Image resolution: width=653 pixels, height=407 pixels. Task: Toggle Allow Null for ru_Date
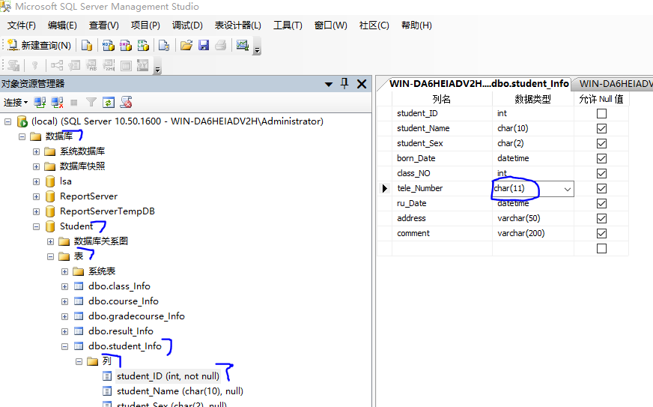coord(601,204)
